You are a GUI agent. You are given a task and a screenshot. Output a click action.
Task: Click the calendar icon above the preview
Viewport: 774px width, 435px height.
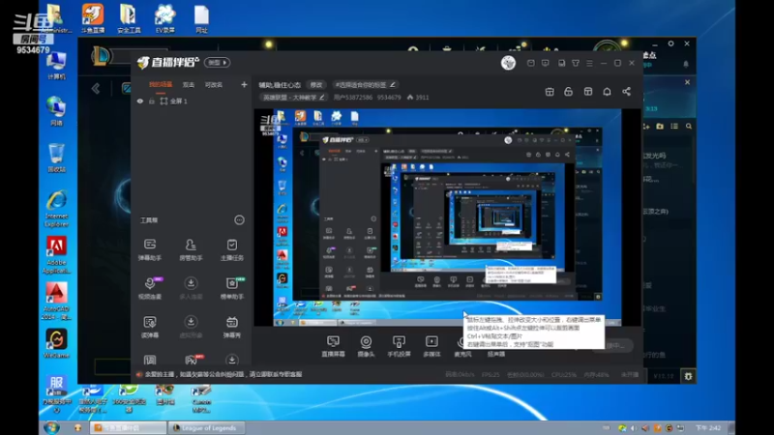click(x=550, y=91)
